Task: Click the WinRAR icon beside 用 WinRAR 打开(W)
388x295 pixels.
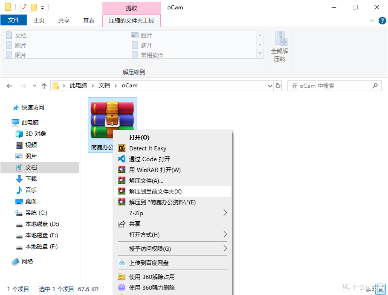Action: 121,170
